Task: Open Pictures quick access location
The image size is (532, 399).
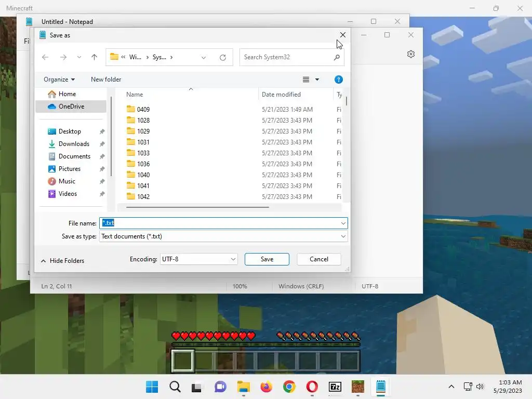Action: 71,169
